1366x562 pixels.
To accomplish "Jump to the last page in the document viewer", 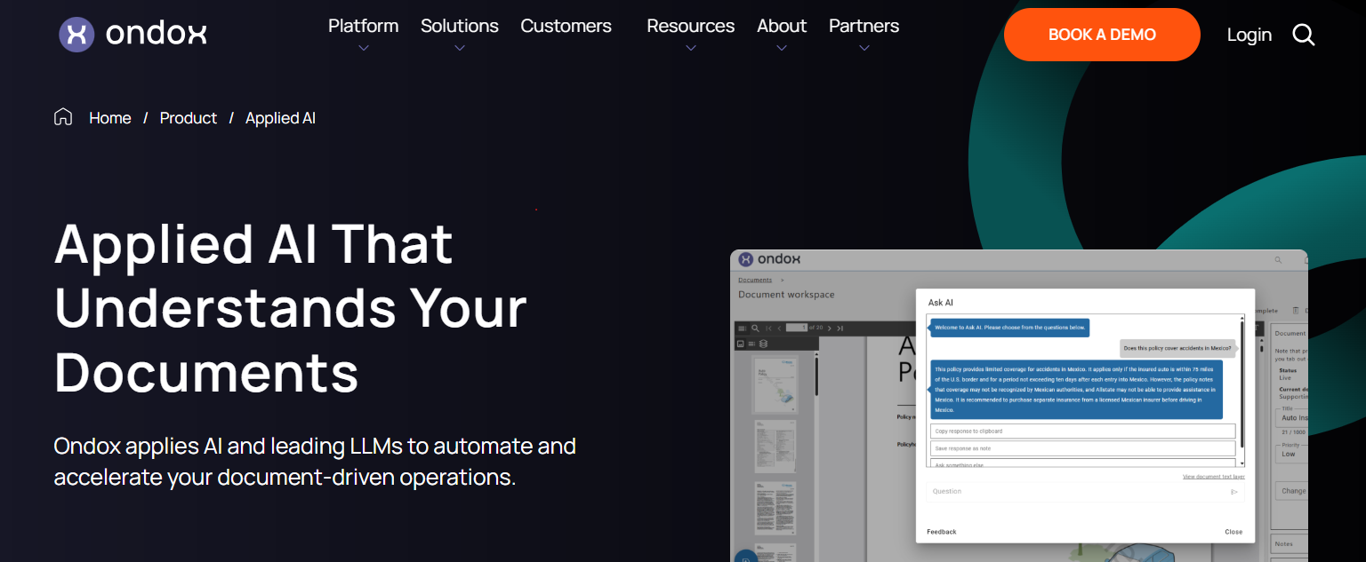I will (840, 328).
